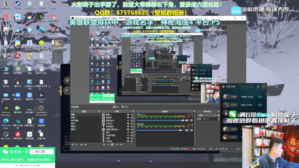Open 桌面音频 audio settings gear
This screenshot has width=299, height=168.
pos(191,130)
